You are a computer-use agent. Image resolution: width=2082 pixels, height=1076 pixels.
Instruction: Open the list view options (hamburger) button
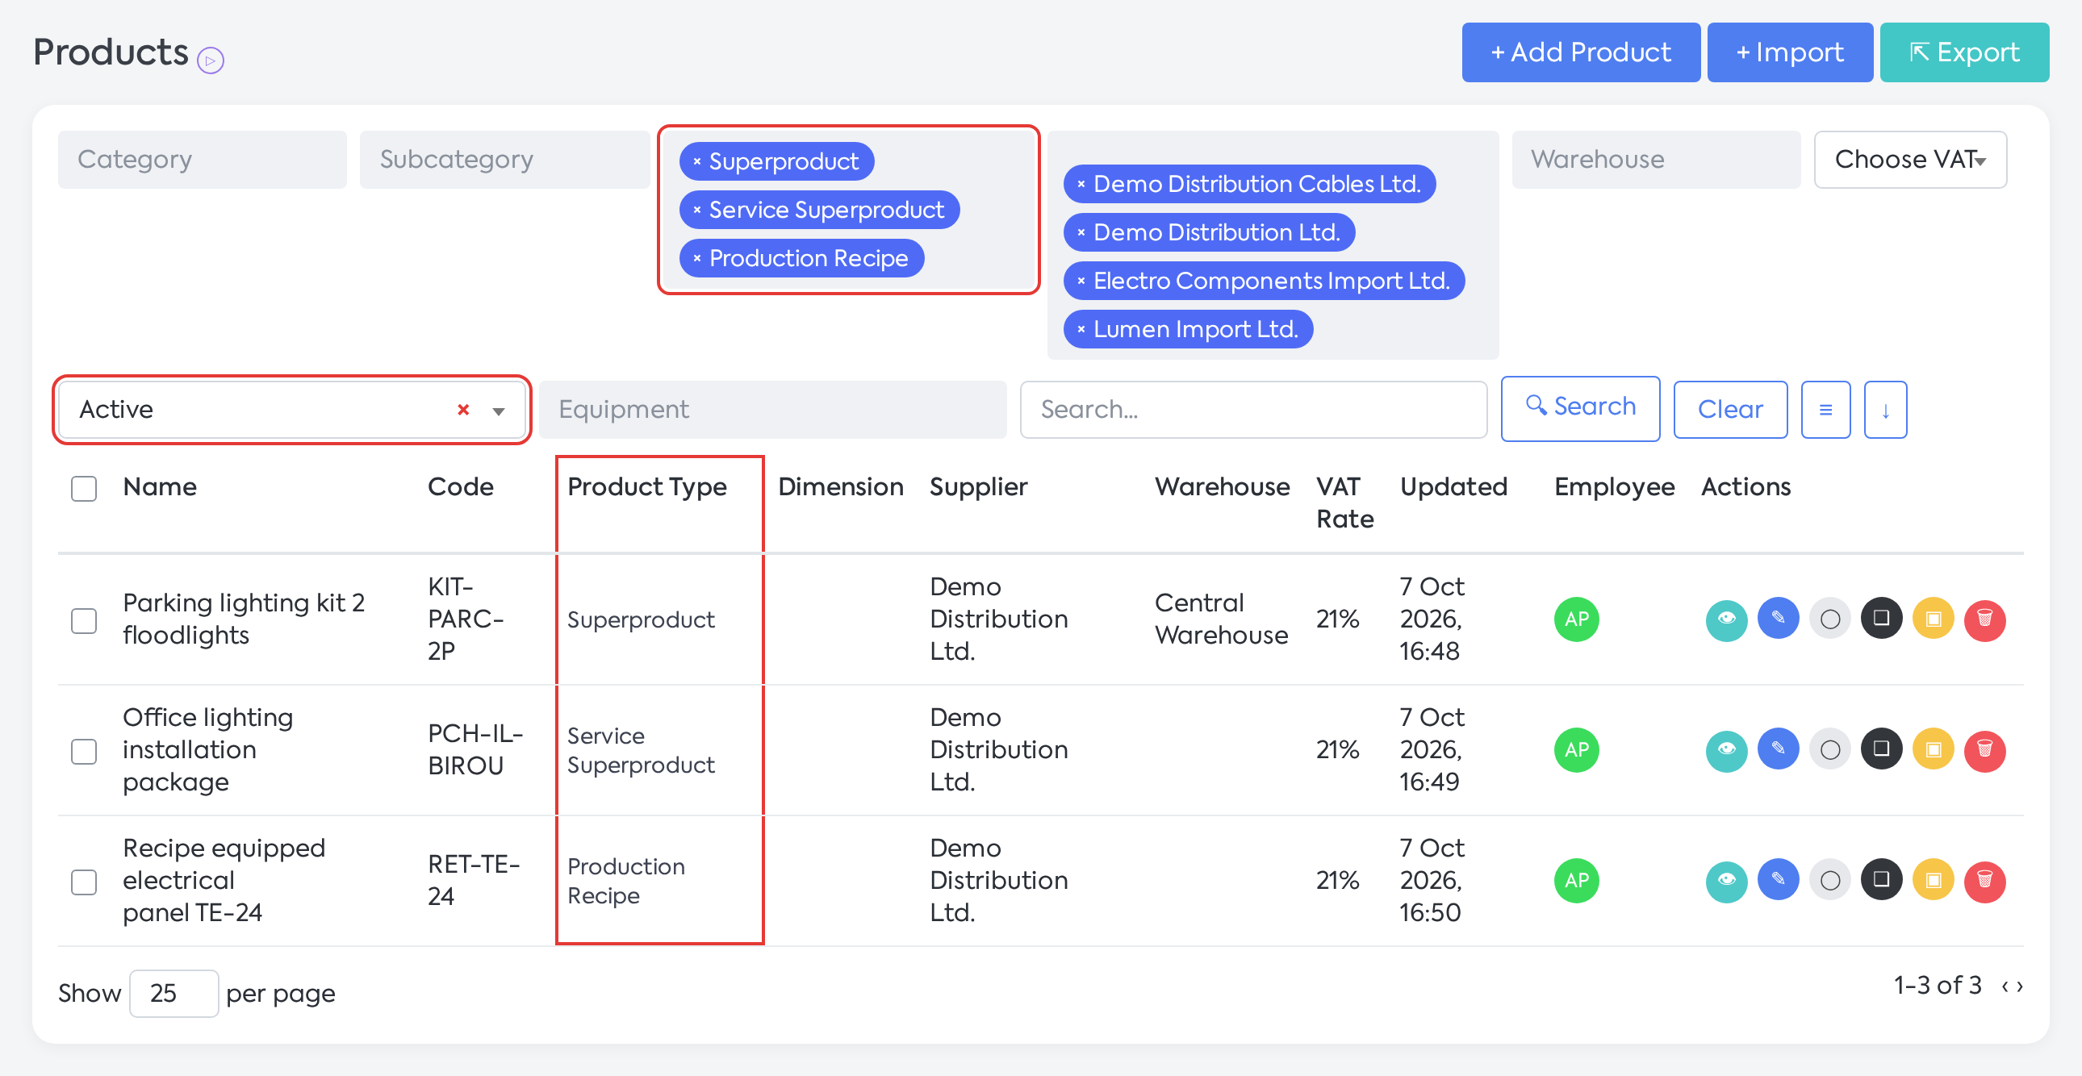click(x=1825, y=410)
